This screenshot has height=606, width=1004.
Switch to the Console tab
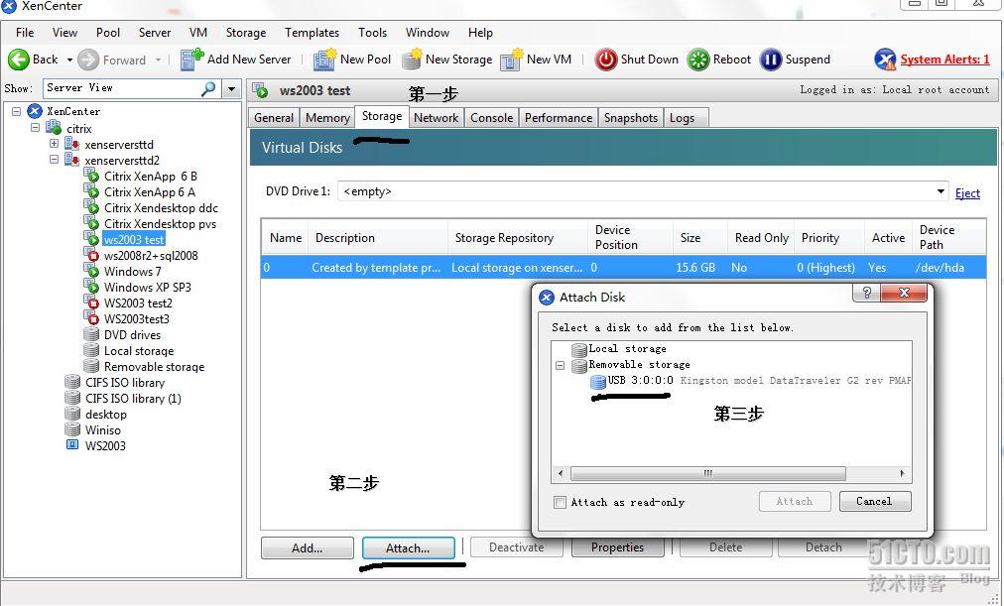tap(492, 118)
